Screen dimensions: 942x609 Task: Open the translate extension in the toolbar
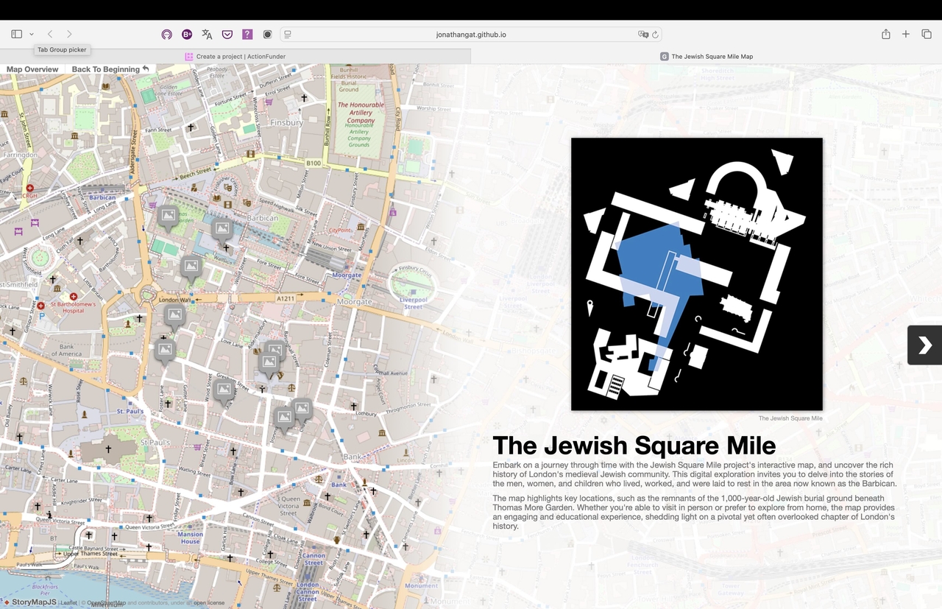coord(207,34)
